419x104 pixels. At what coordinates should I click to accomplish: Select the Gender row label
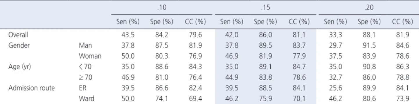[17, 46]
